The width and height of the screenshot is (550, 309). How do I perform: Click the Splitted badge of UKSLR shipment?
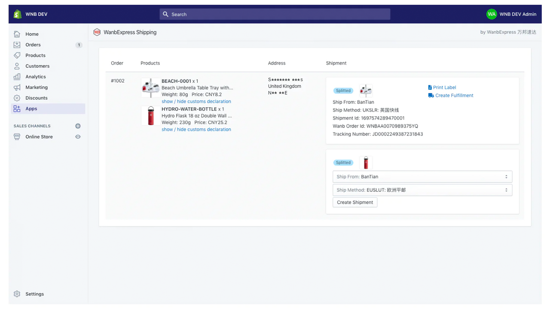343,91
